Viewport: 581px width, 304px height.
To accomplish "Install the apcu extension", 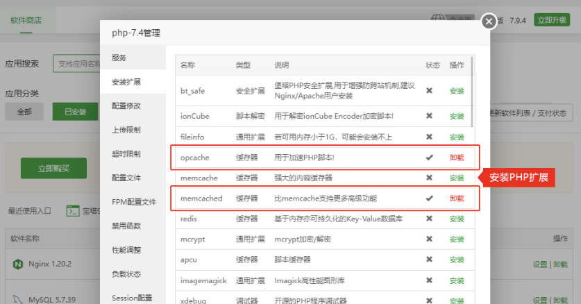I will click(x=457, y=260).
